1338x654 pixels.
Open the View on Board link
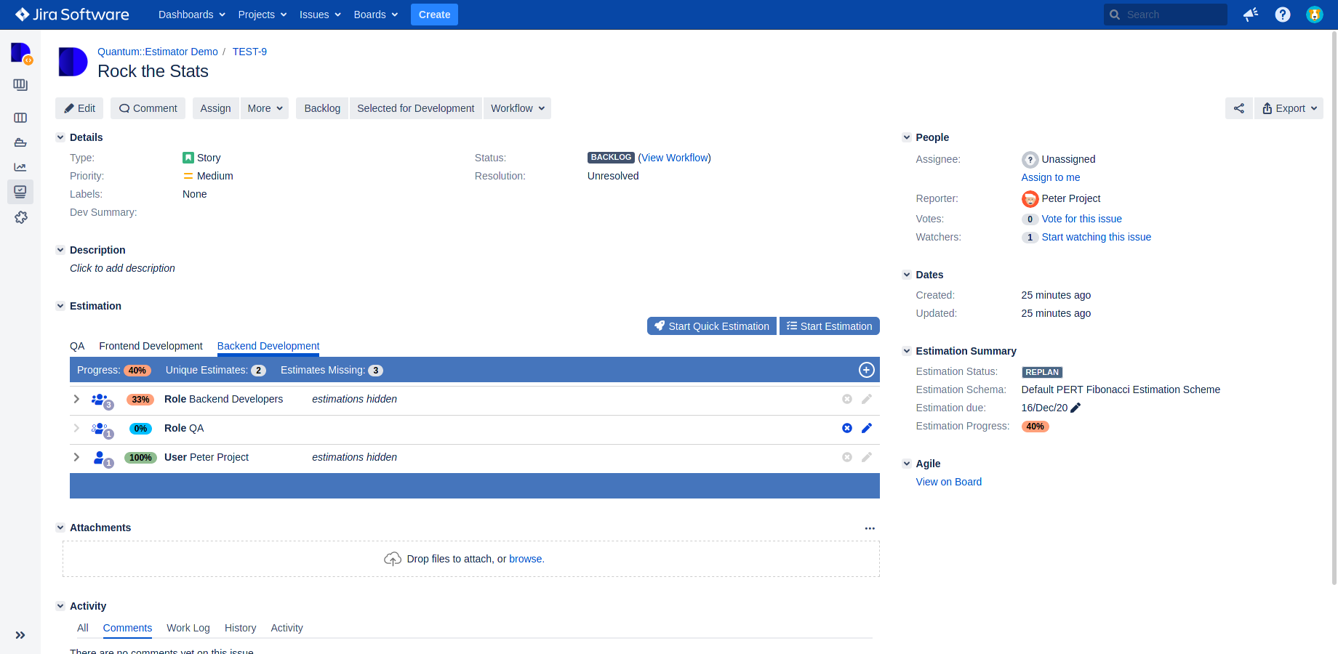point(949,482)
